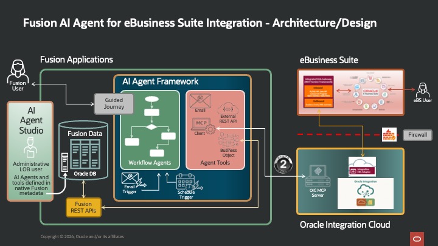438x246 pixels.
Task: Select the OIC MCP Server icon
Action: coord(318,176)
